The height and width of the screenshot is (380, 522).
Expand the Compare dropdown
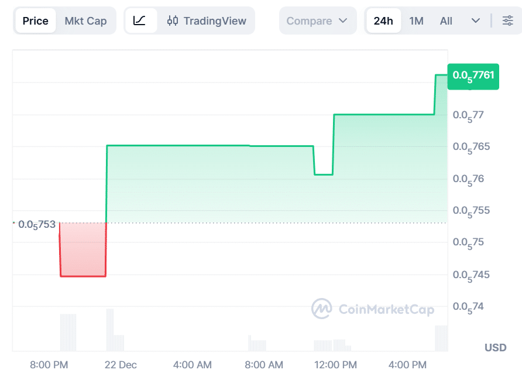pyautogui.click(x=318, y=21)
